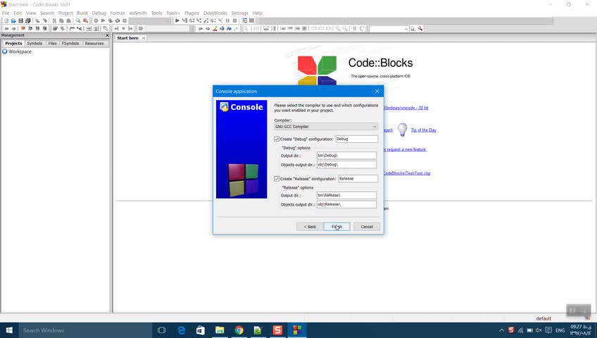
Task: Switch to the Symbols tab
Action: [34, 44]
